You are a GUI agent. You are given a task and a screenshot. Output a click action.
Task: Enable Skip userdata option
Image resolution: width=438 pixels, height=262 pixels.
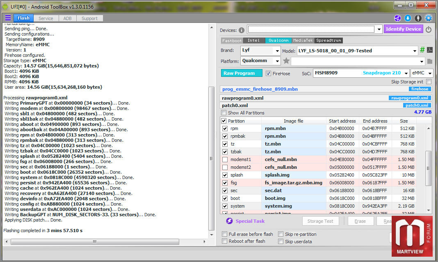(x=281, y=242)
